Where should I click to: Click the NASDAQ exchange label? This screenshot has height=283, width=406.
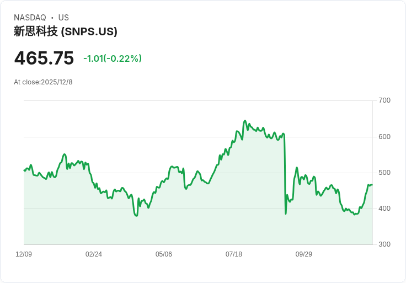pos(30,18)
